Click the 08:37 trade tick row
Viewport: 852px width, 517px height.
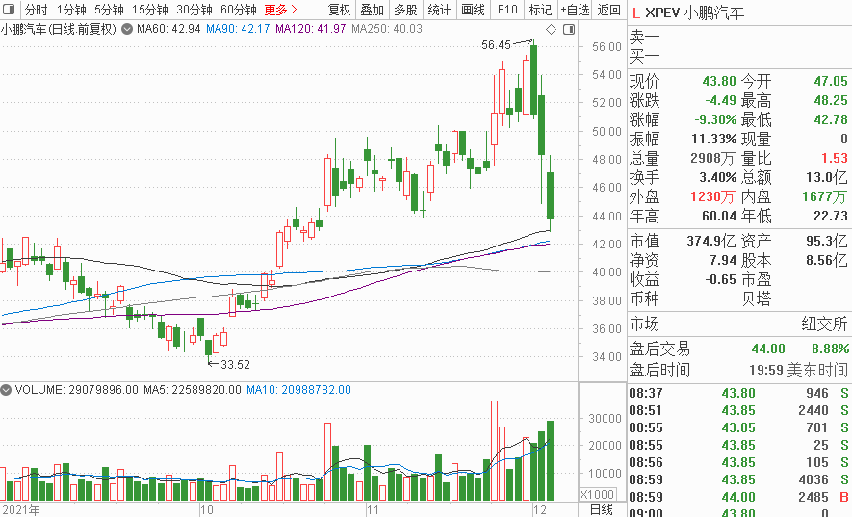coord(739,393)
